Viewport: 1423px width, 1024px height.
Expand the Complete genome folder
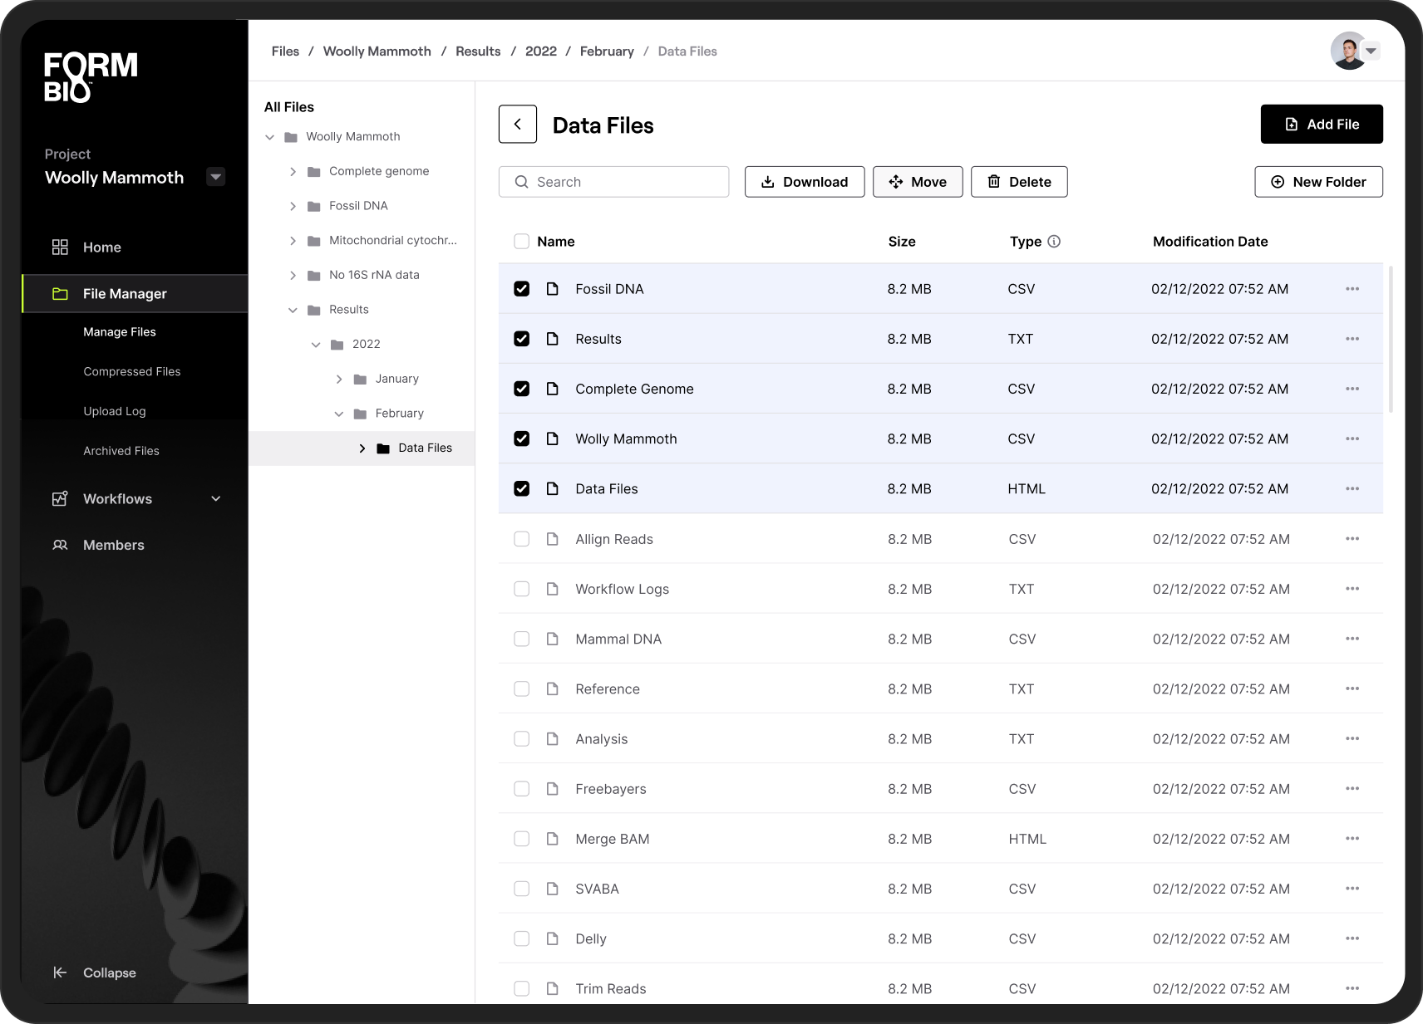[x=293, y=171]
